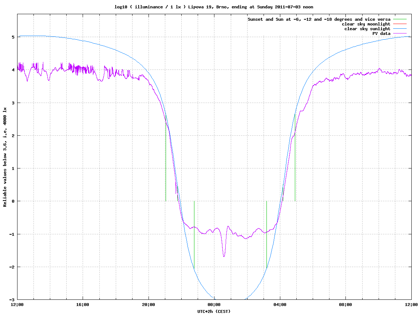Click the tall green sunset marker line near 21:00
419x314 pixels.
point(166,158)
